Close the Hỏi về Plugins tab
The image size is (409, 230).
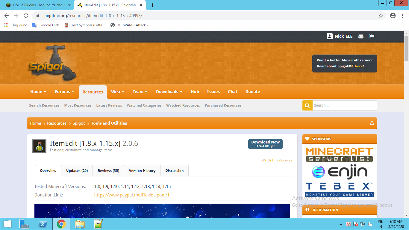69,5
